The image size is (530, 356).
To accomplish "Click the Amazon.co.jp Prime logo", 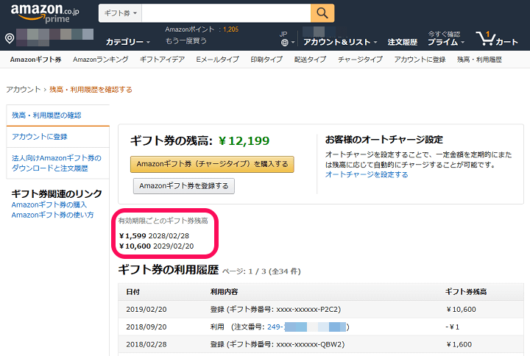I will pos(46,13).
